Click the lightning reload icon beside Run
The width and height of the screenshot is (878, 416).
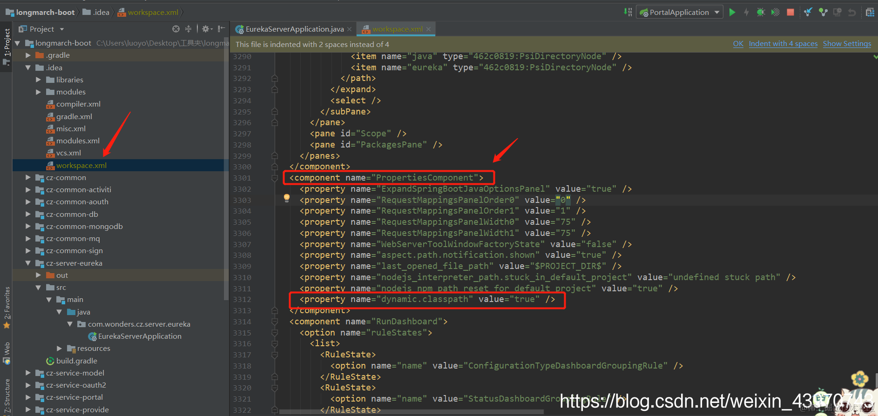click(746, 13)
